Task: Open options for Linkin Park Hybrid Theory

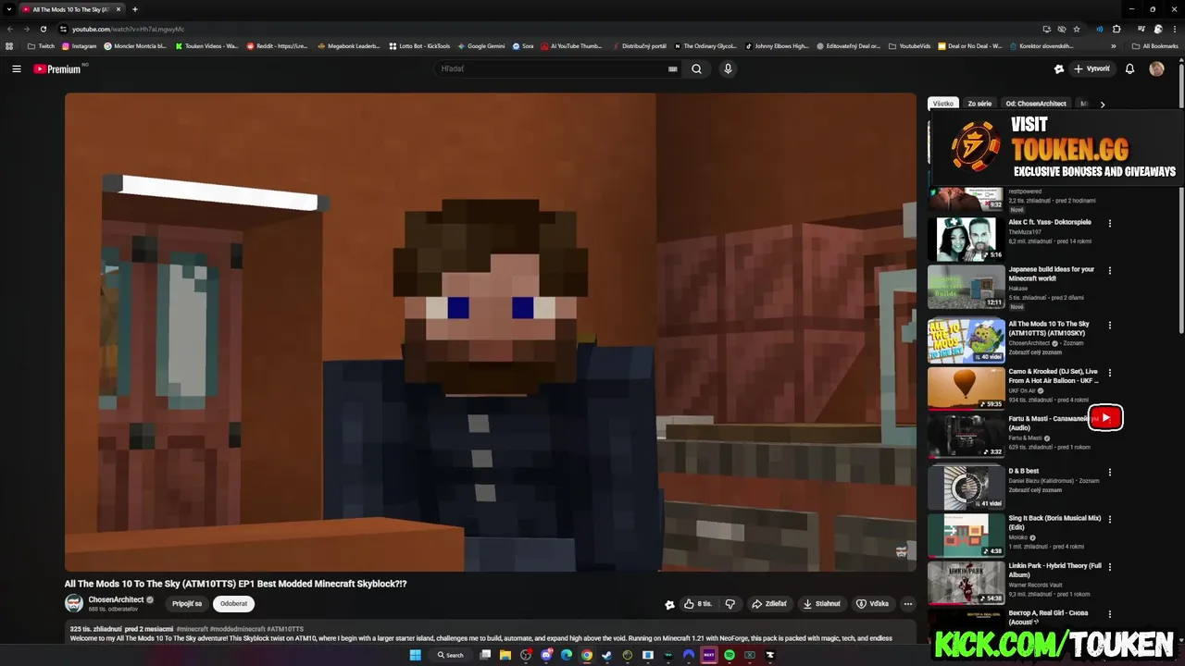Action: pyautogui.click(x=1110, y=566)
